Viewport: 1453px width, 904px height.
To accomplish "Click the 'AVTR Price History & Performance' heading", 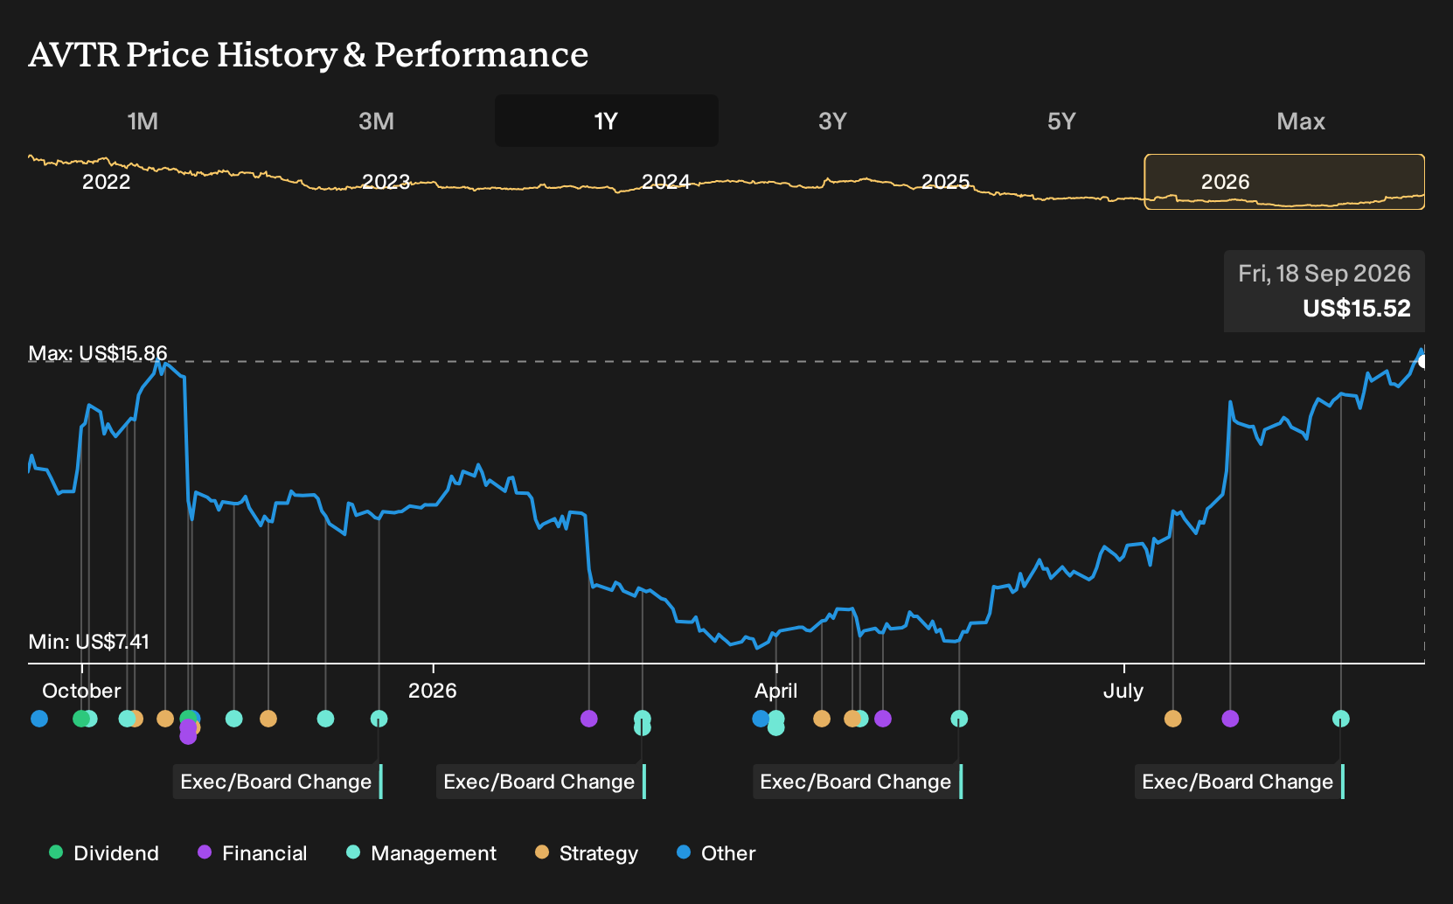I will tap(309, 54).
